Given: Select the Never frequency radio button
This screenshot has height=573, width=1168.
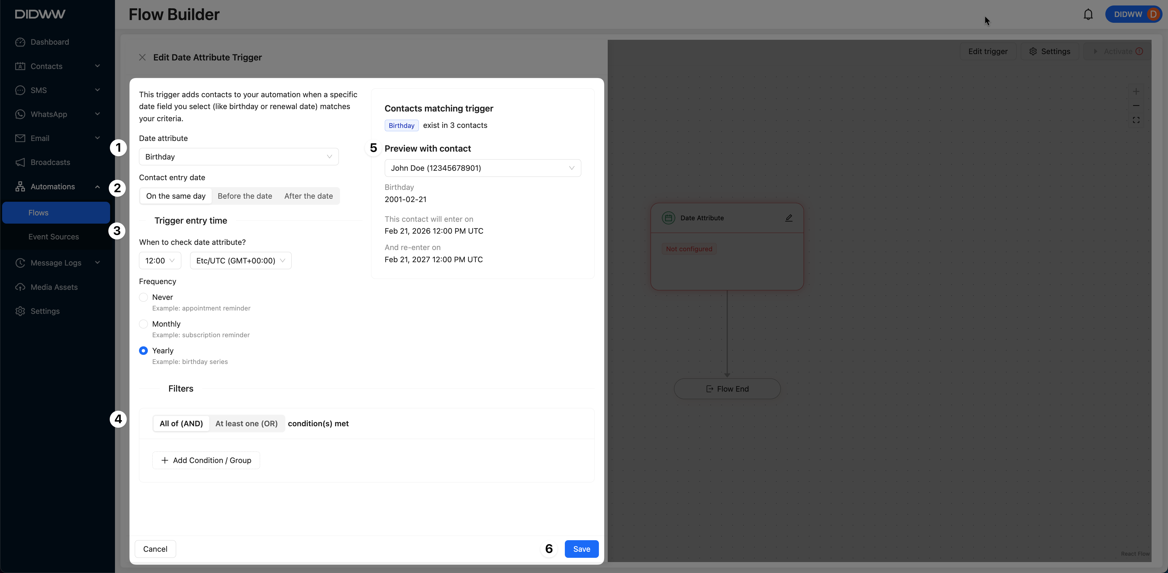Looking at the screenshot, I should [x=143, y=297].
